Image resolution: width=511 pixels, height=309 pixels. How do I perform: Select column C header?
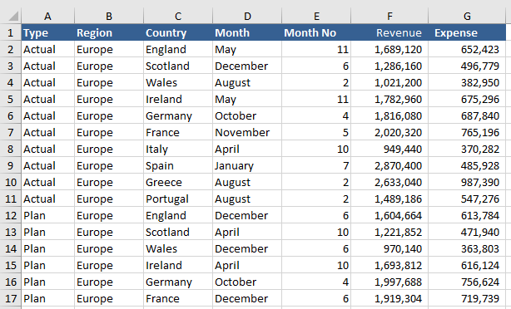click(178, 16)
